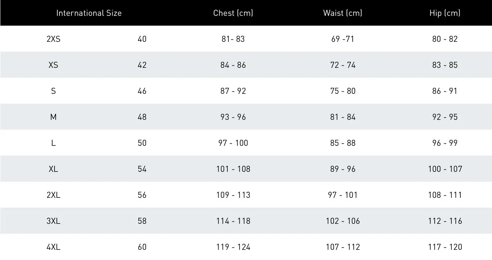The height and width of the screenshot is (260, 492).
Task: Select chest measurement 81- 83
Action: [233, 39]
